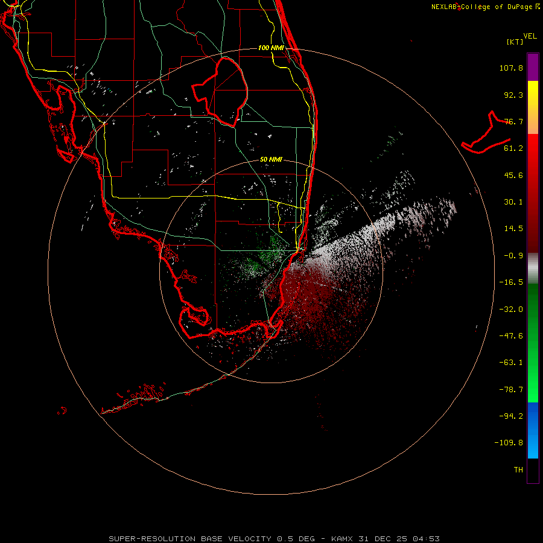
Task: Click the Grand Bahama island outline
Action: coord(486,132)
